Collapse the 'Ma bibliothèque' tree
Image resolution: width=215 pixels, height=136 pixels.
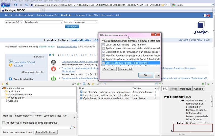pos(2,88)
